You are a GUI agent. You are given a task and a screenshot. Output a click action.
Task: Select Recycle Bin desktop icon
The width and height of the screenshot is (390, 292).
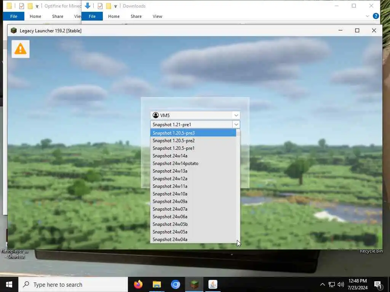pyautogui.click(x=371, y=251)
